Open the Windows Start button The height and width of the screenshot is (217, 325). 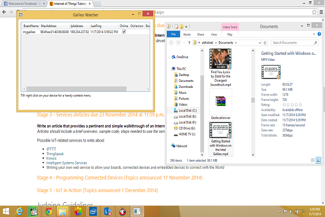click(x=6, y=212)
